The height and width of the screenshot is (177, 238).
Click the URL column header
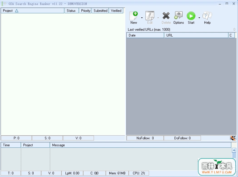click(x=196, y=35)
